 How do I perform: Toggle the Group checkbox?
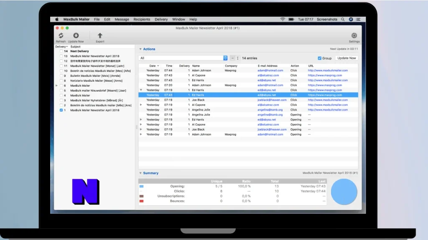[x=319, y=58]
